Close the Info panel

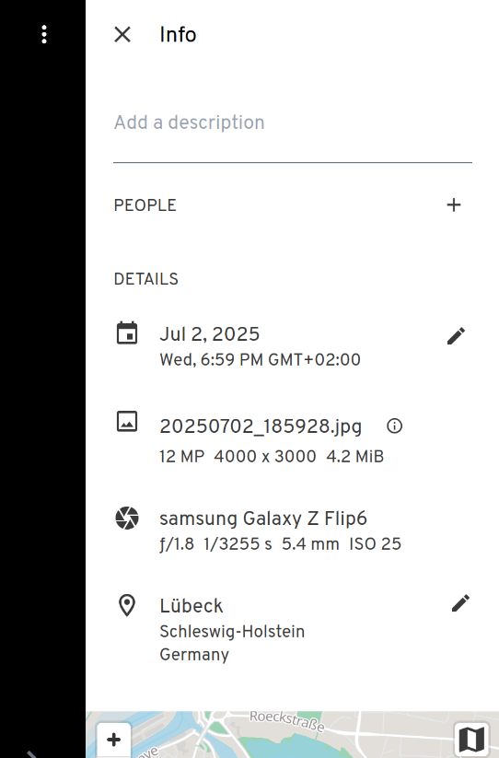tap(122, 34)
